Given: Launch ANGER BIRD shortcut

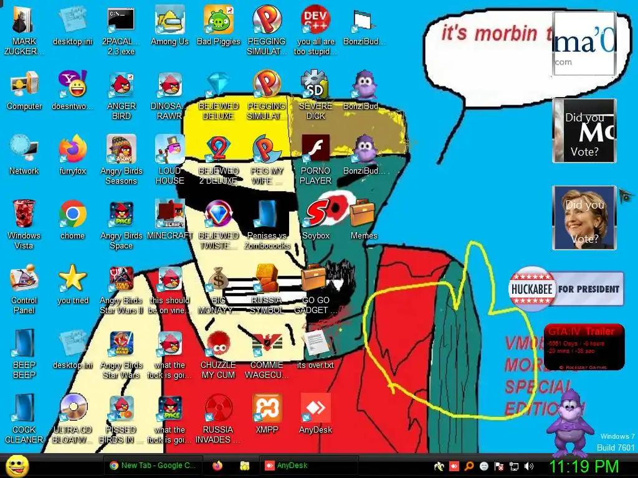Looking at the screenshot, I should [121, 95].
